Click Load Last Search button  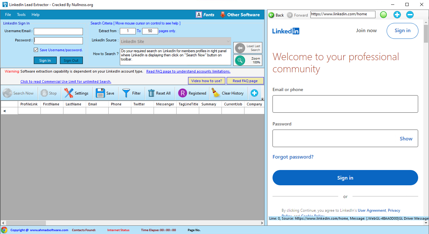[x=248, y=48]
